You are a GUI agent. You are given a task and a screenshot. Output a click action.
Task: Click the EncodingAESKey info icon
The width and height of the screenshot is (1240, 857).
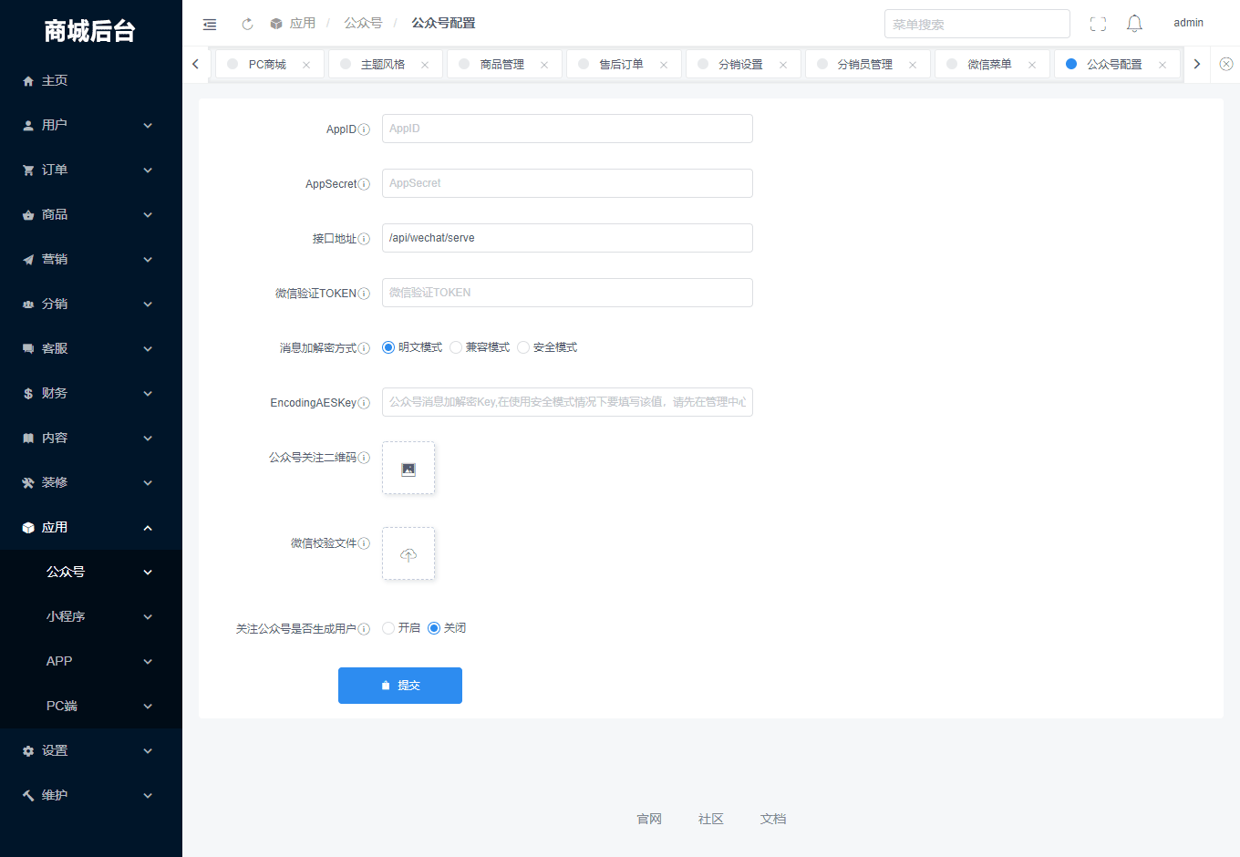pos(364,403)
